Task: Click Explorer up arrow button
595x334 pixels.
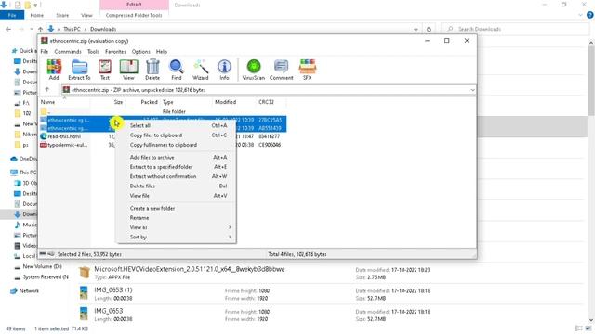Action: click(41, 29)
